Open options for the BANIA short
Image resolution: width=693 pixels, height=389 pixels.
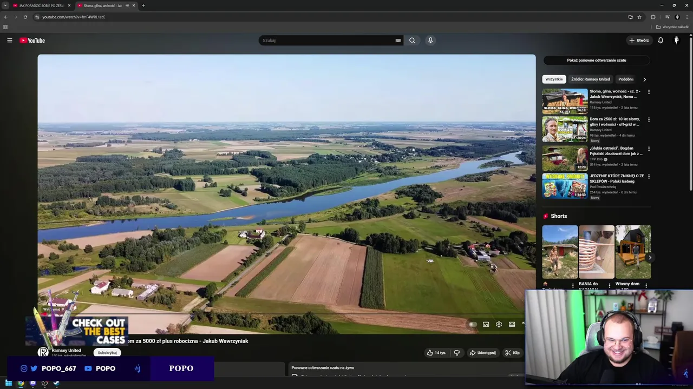610,285
